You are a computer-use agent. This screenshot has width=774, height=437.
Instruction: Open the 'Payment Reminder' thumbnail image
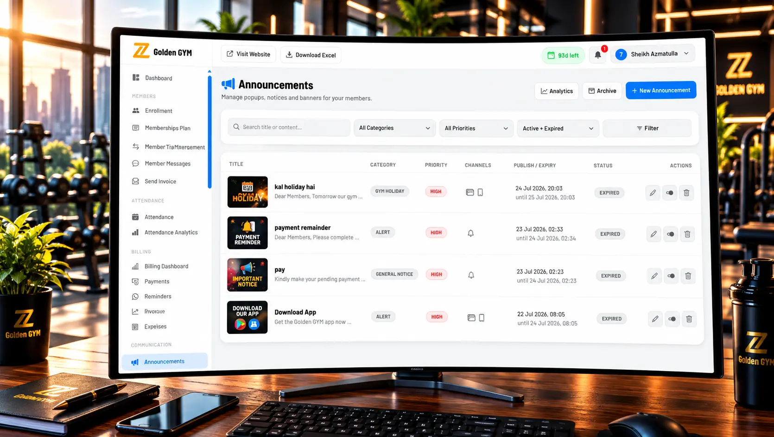point(247,233)
